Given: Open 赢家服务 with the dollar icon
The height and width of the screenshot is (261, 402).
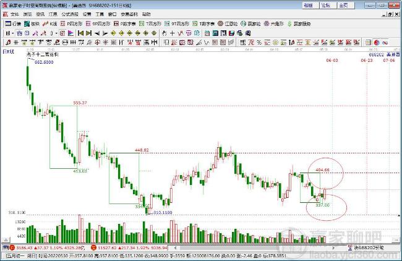Looking at the screenshot, I should click(x=299, y=24).
